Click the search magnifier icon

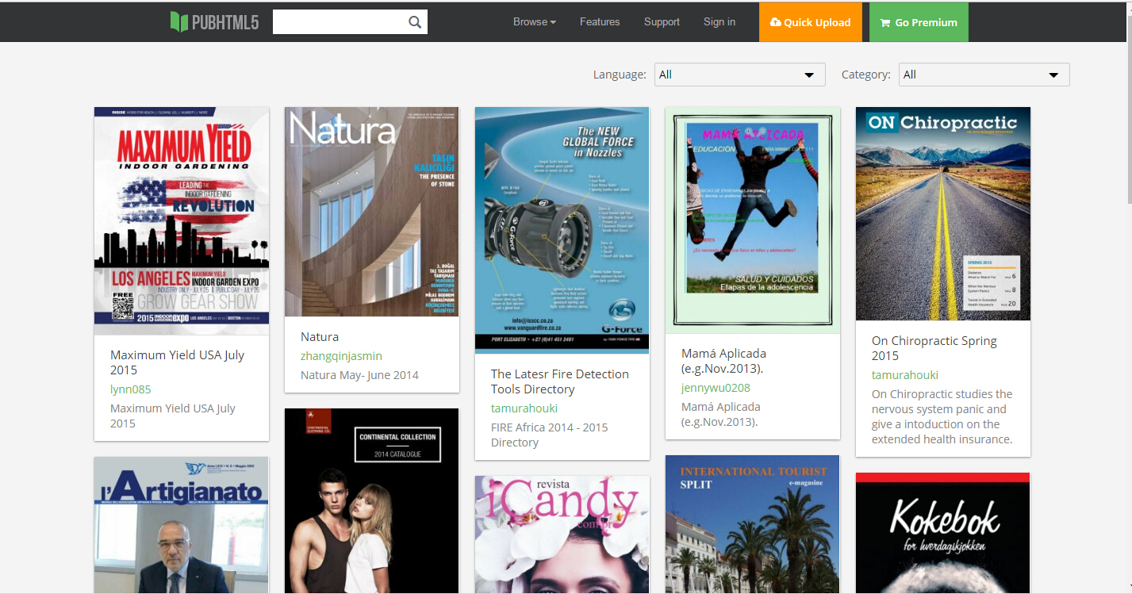coord(415,22)
